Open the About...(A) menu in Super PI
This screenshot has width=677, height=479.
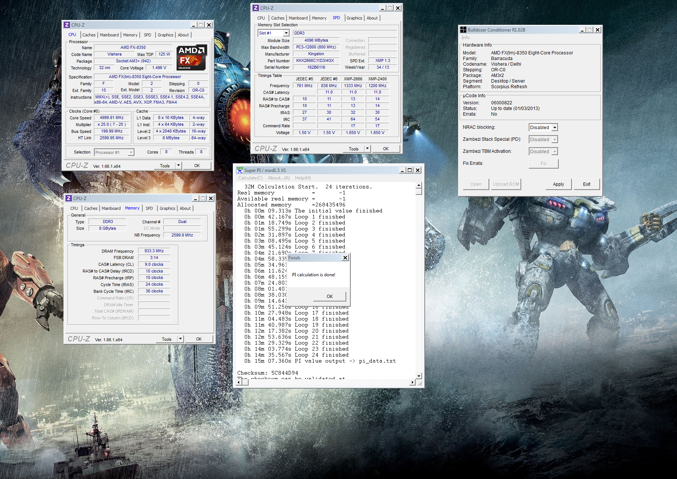click(279, 178)
